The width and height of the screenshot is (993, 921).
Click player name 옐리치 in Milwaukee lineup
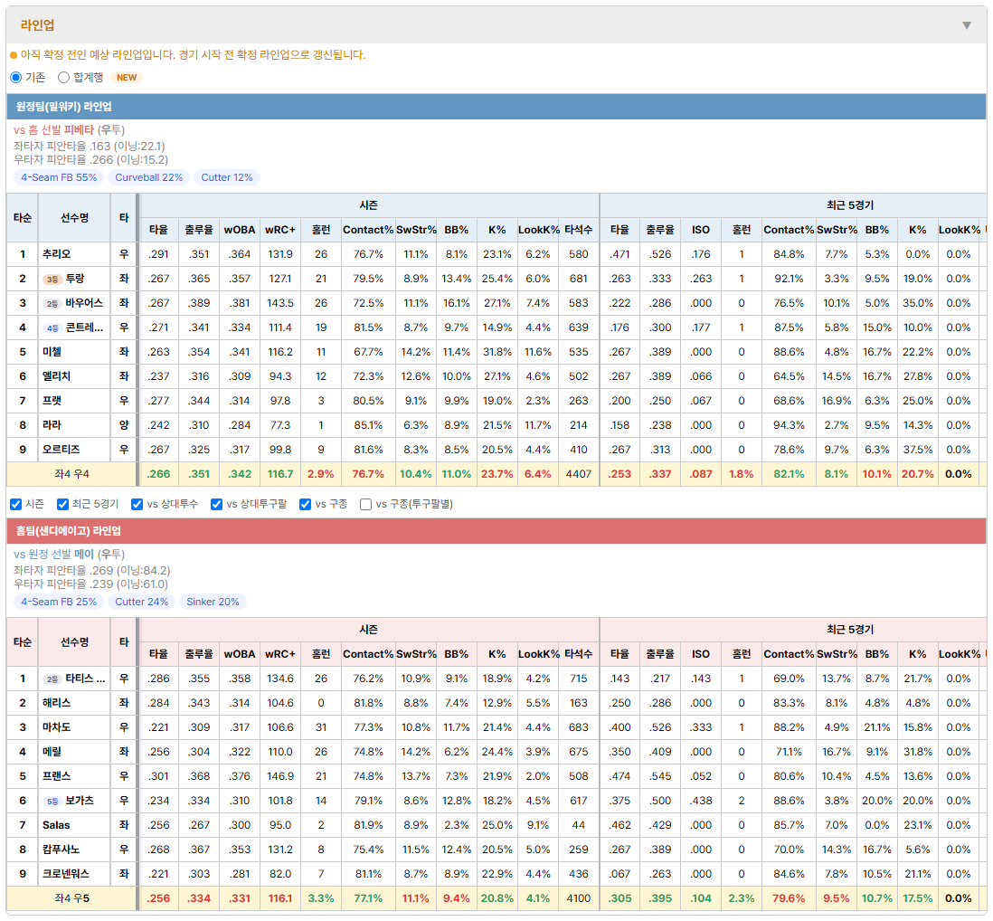tap(56, 376)
